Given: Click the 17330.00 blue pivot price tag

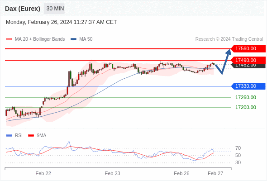Looking at the screenshot, I should click(248, 86).
